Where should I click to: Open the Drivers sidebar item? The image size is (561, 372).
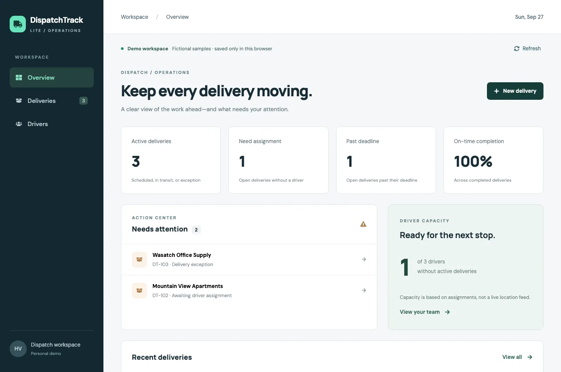pos(52,124)
